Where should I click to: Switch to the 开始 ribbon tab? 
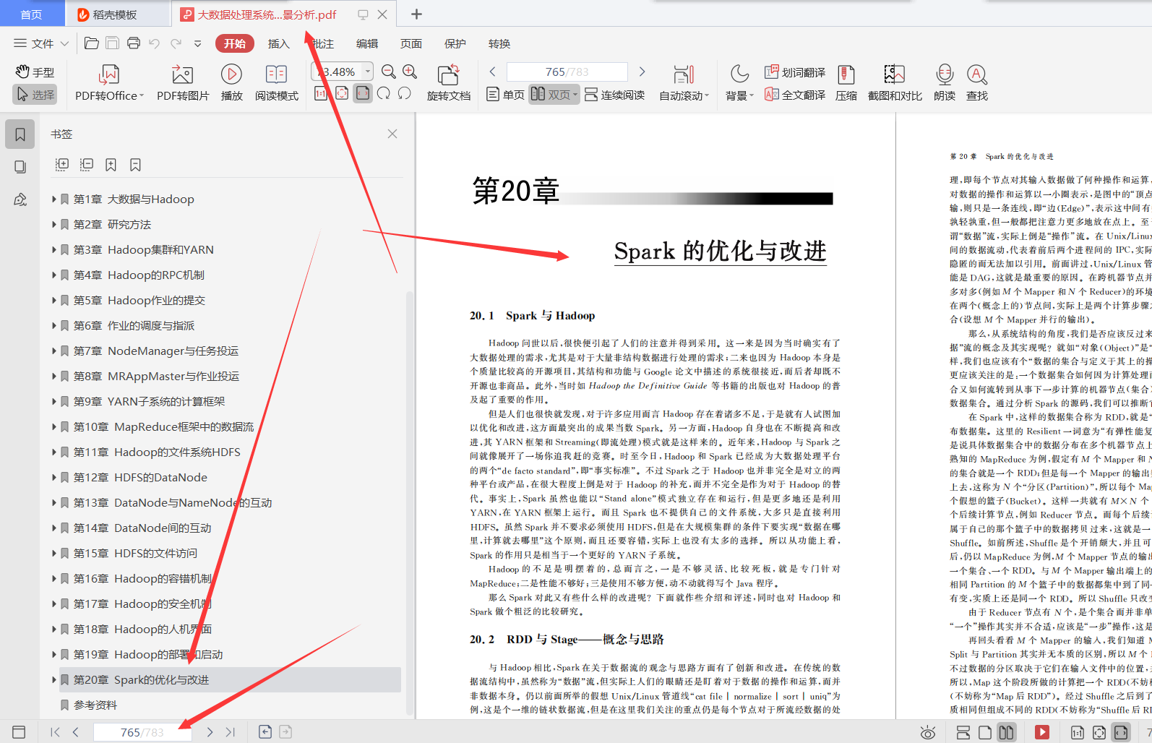coord(235,43)
